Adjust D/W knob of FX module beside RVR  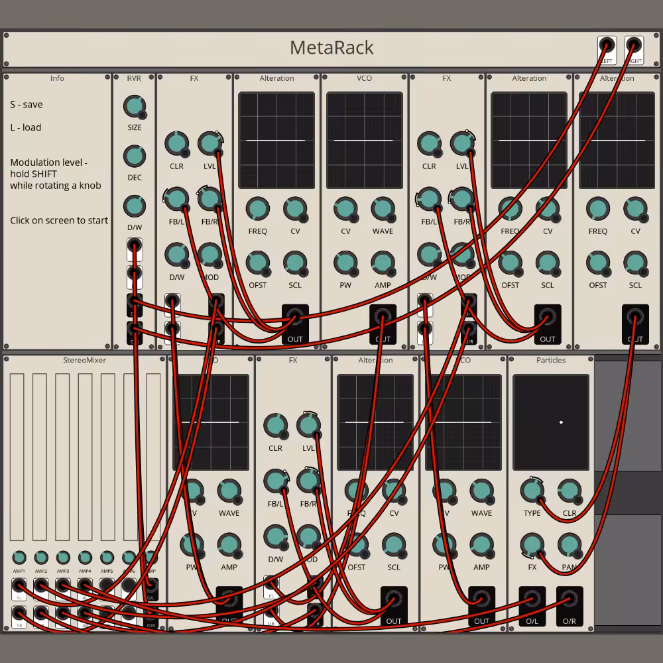coord(176,255)
